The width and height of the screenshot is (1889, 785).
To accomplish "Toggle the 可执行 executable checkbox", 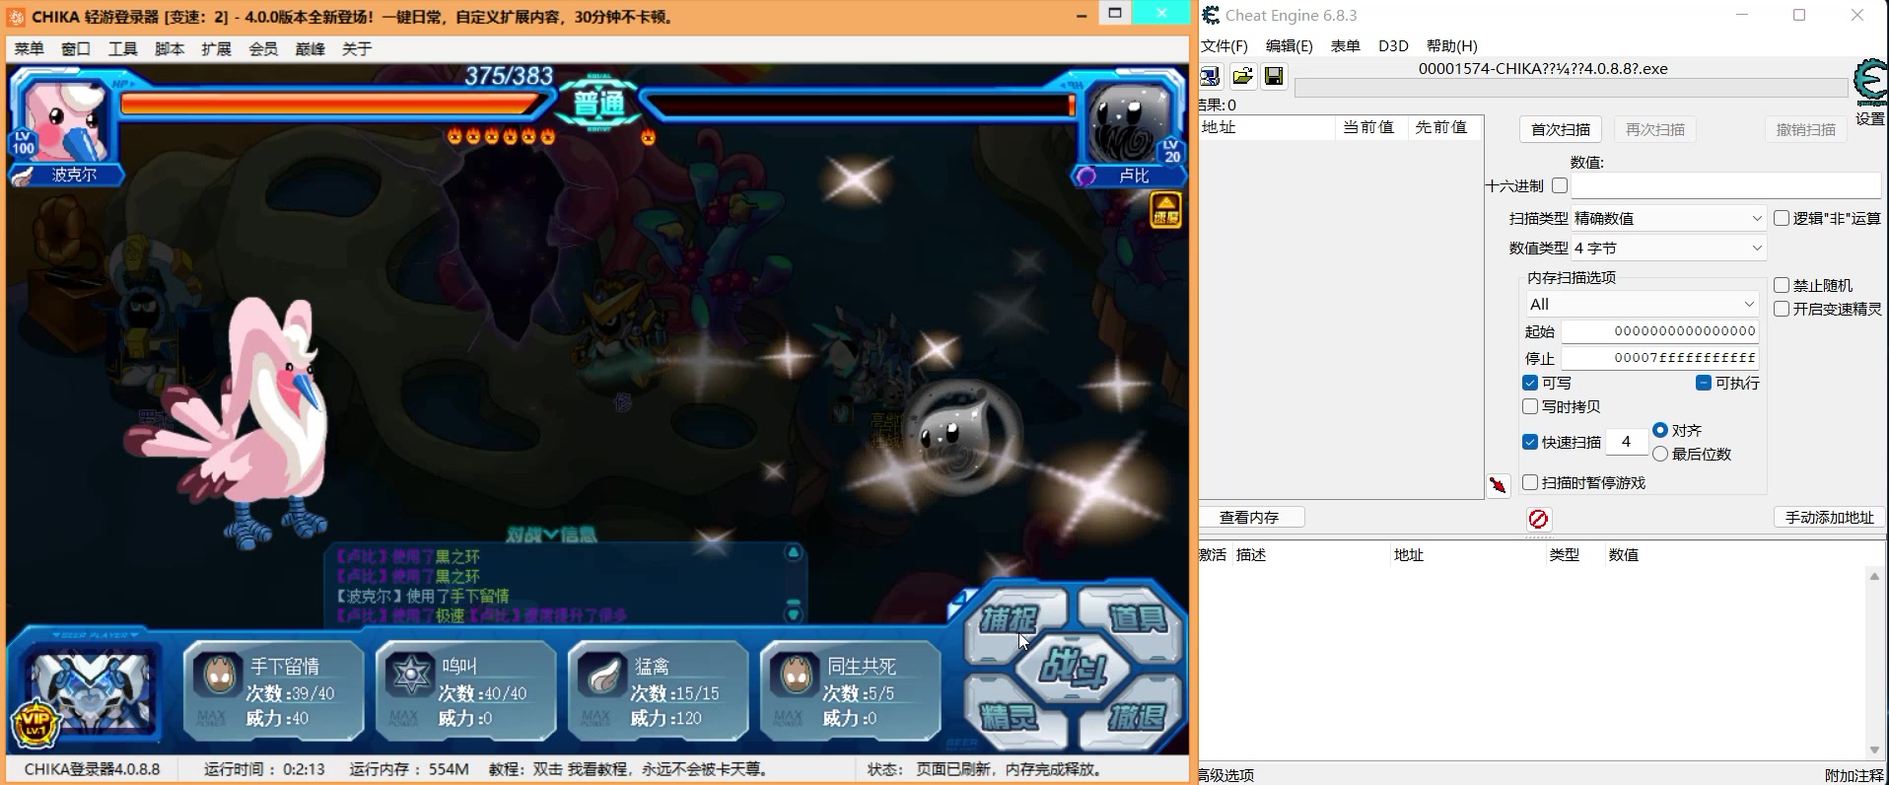I will pyautogui.click(x=1704, y=383).
